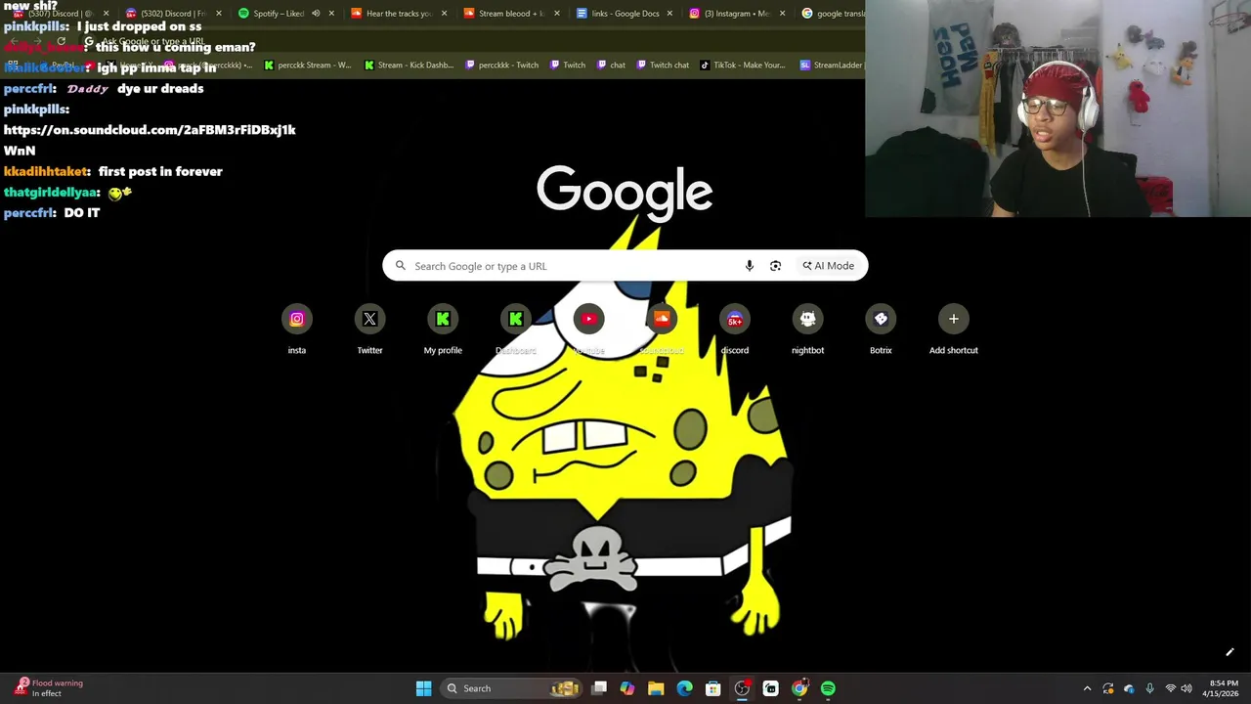Launch Copilot from the taskbar
Screen dimensions: 1251x704
pos(627,688)
